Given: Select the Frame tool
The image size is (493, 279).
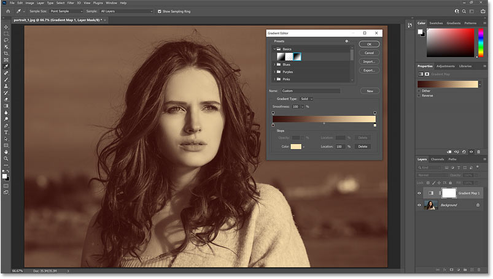Looking at the screenshot, I should 6,60.
